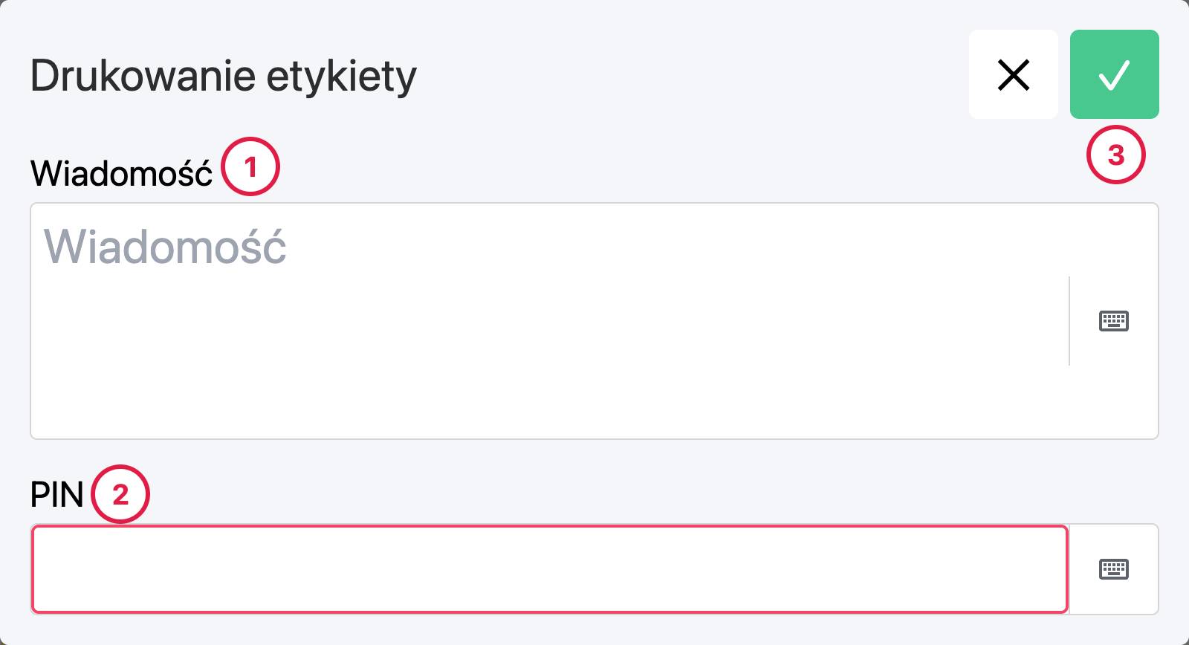Click the red circled number 1 marker
Image resolution: width=1189 pixels, height=645 pixels.
[250, 166]
